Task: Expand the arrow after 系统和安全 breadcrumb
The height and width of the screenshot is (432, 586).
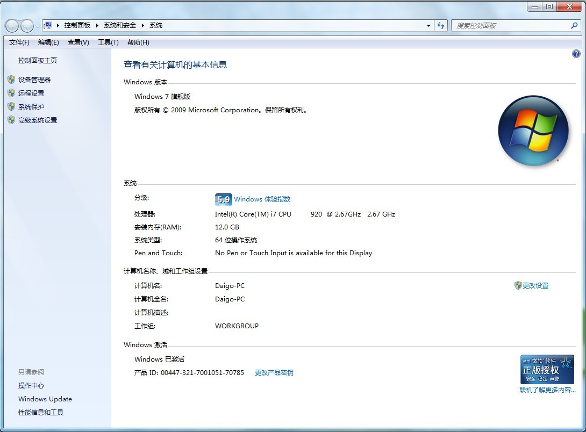Action: click(x=143, y=25)
